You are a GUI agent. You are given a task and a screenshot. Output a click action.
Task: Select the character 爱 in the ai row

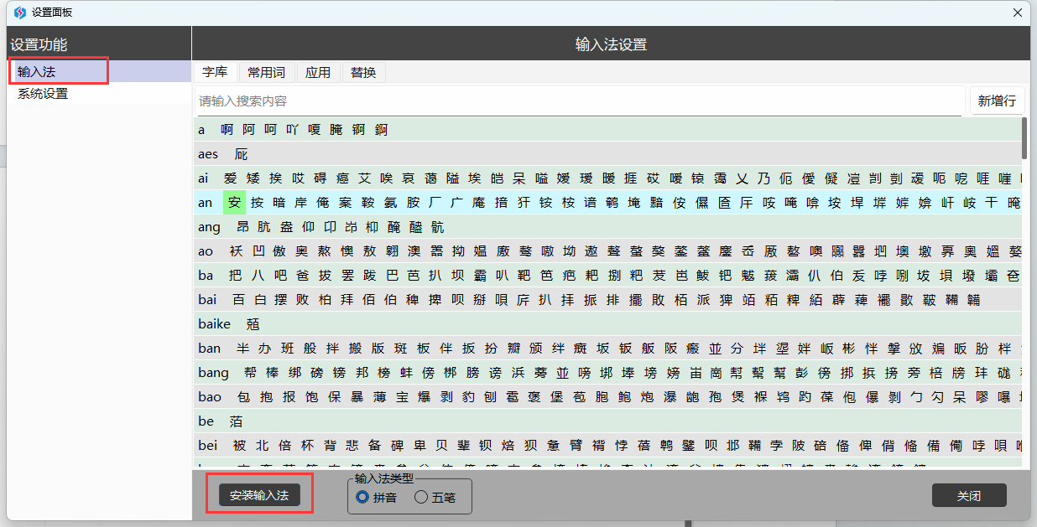(230, 178)
